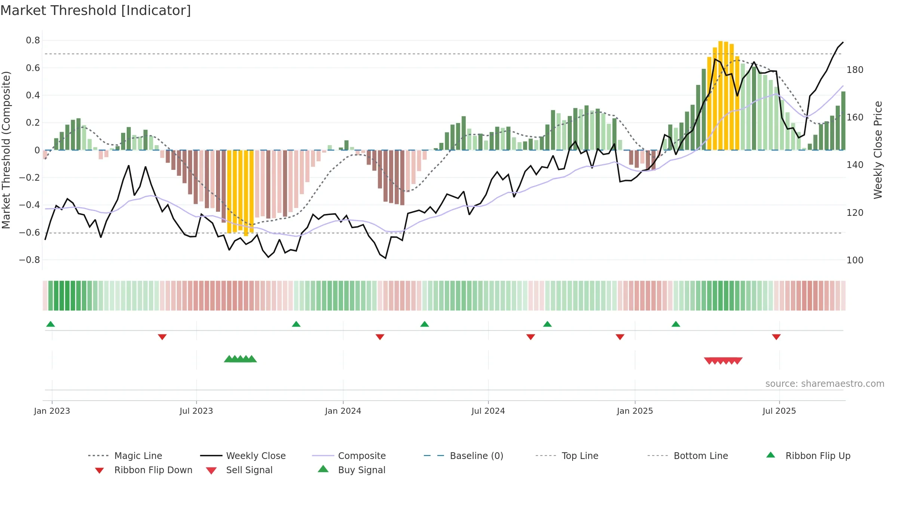897x505 pixels.
Task: Toggle the Ribbon Flip Down legend entry
Action: point(144,470)
